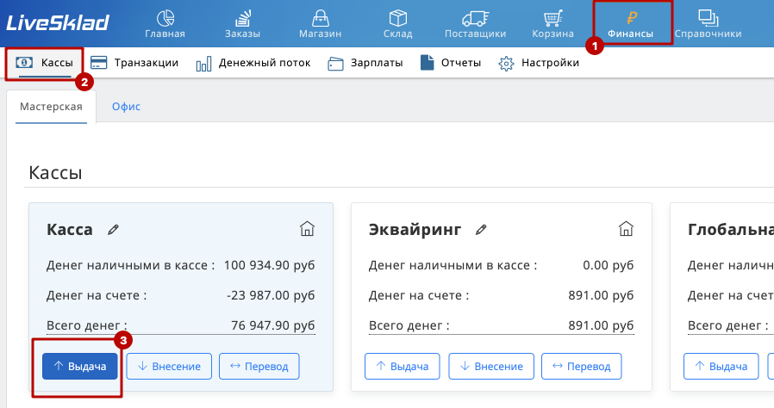Screen dimensions: 774x408
Task: Open the Отчеты reports submenu
Action: point(451,63)
